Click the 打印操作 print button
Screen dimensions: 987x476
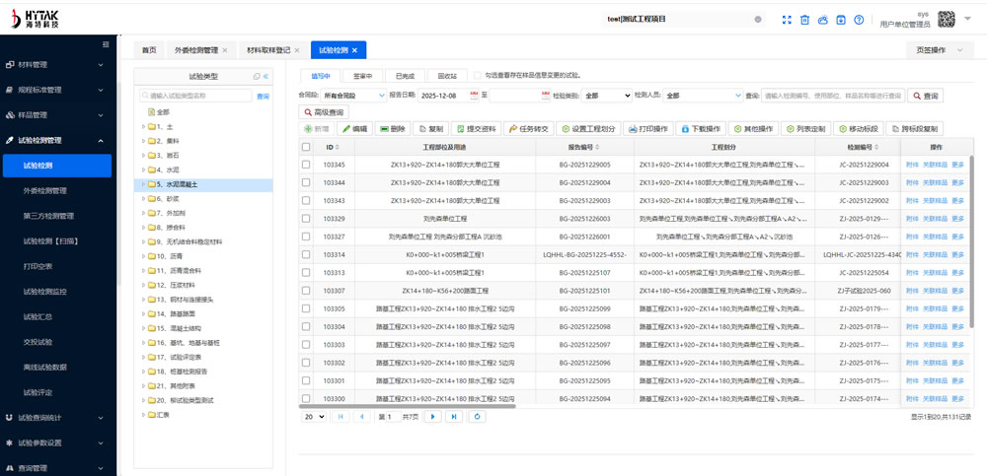[648, 129]
